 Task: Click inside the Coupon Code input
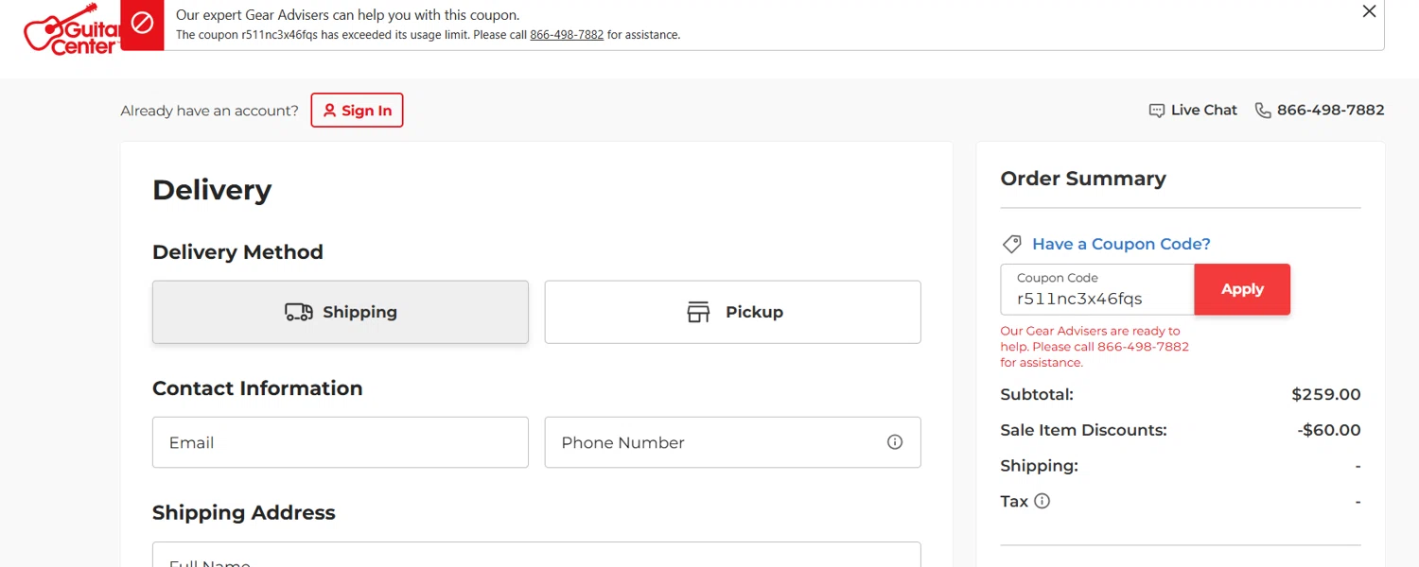[x=1097, y=298]
